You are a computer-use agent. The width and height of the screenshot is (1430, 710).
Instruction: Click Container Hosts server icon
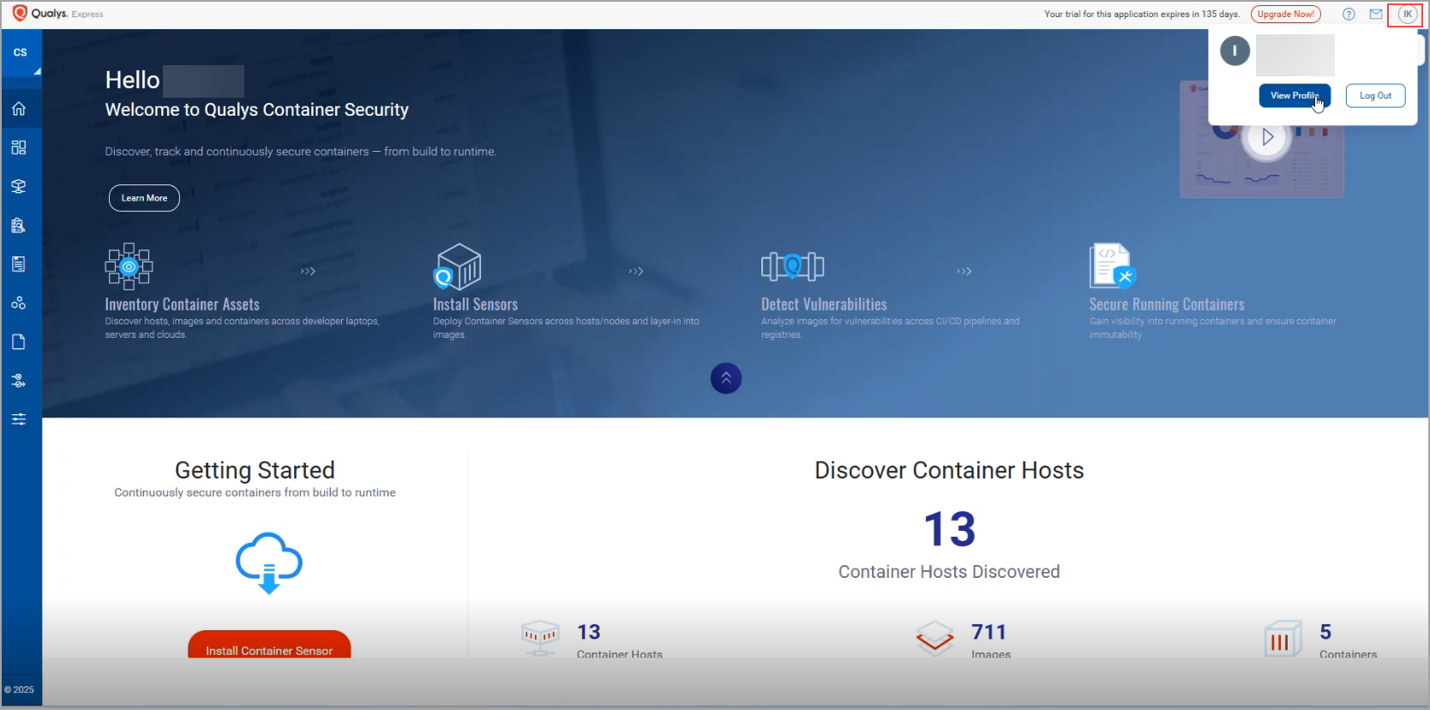pyautogui.click(x=540, y=639)
